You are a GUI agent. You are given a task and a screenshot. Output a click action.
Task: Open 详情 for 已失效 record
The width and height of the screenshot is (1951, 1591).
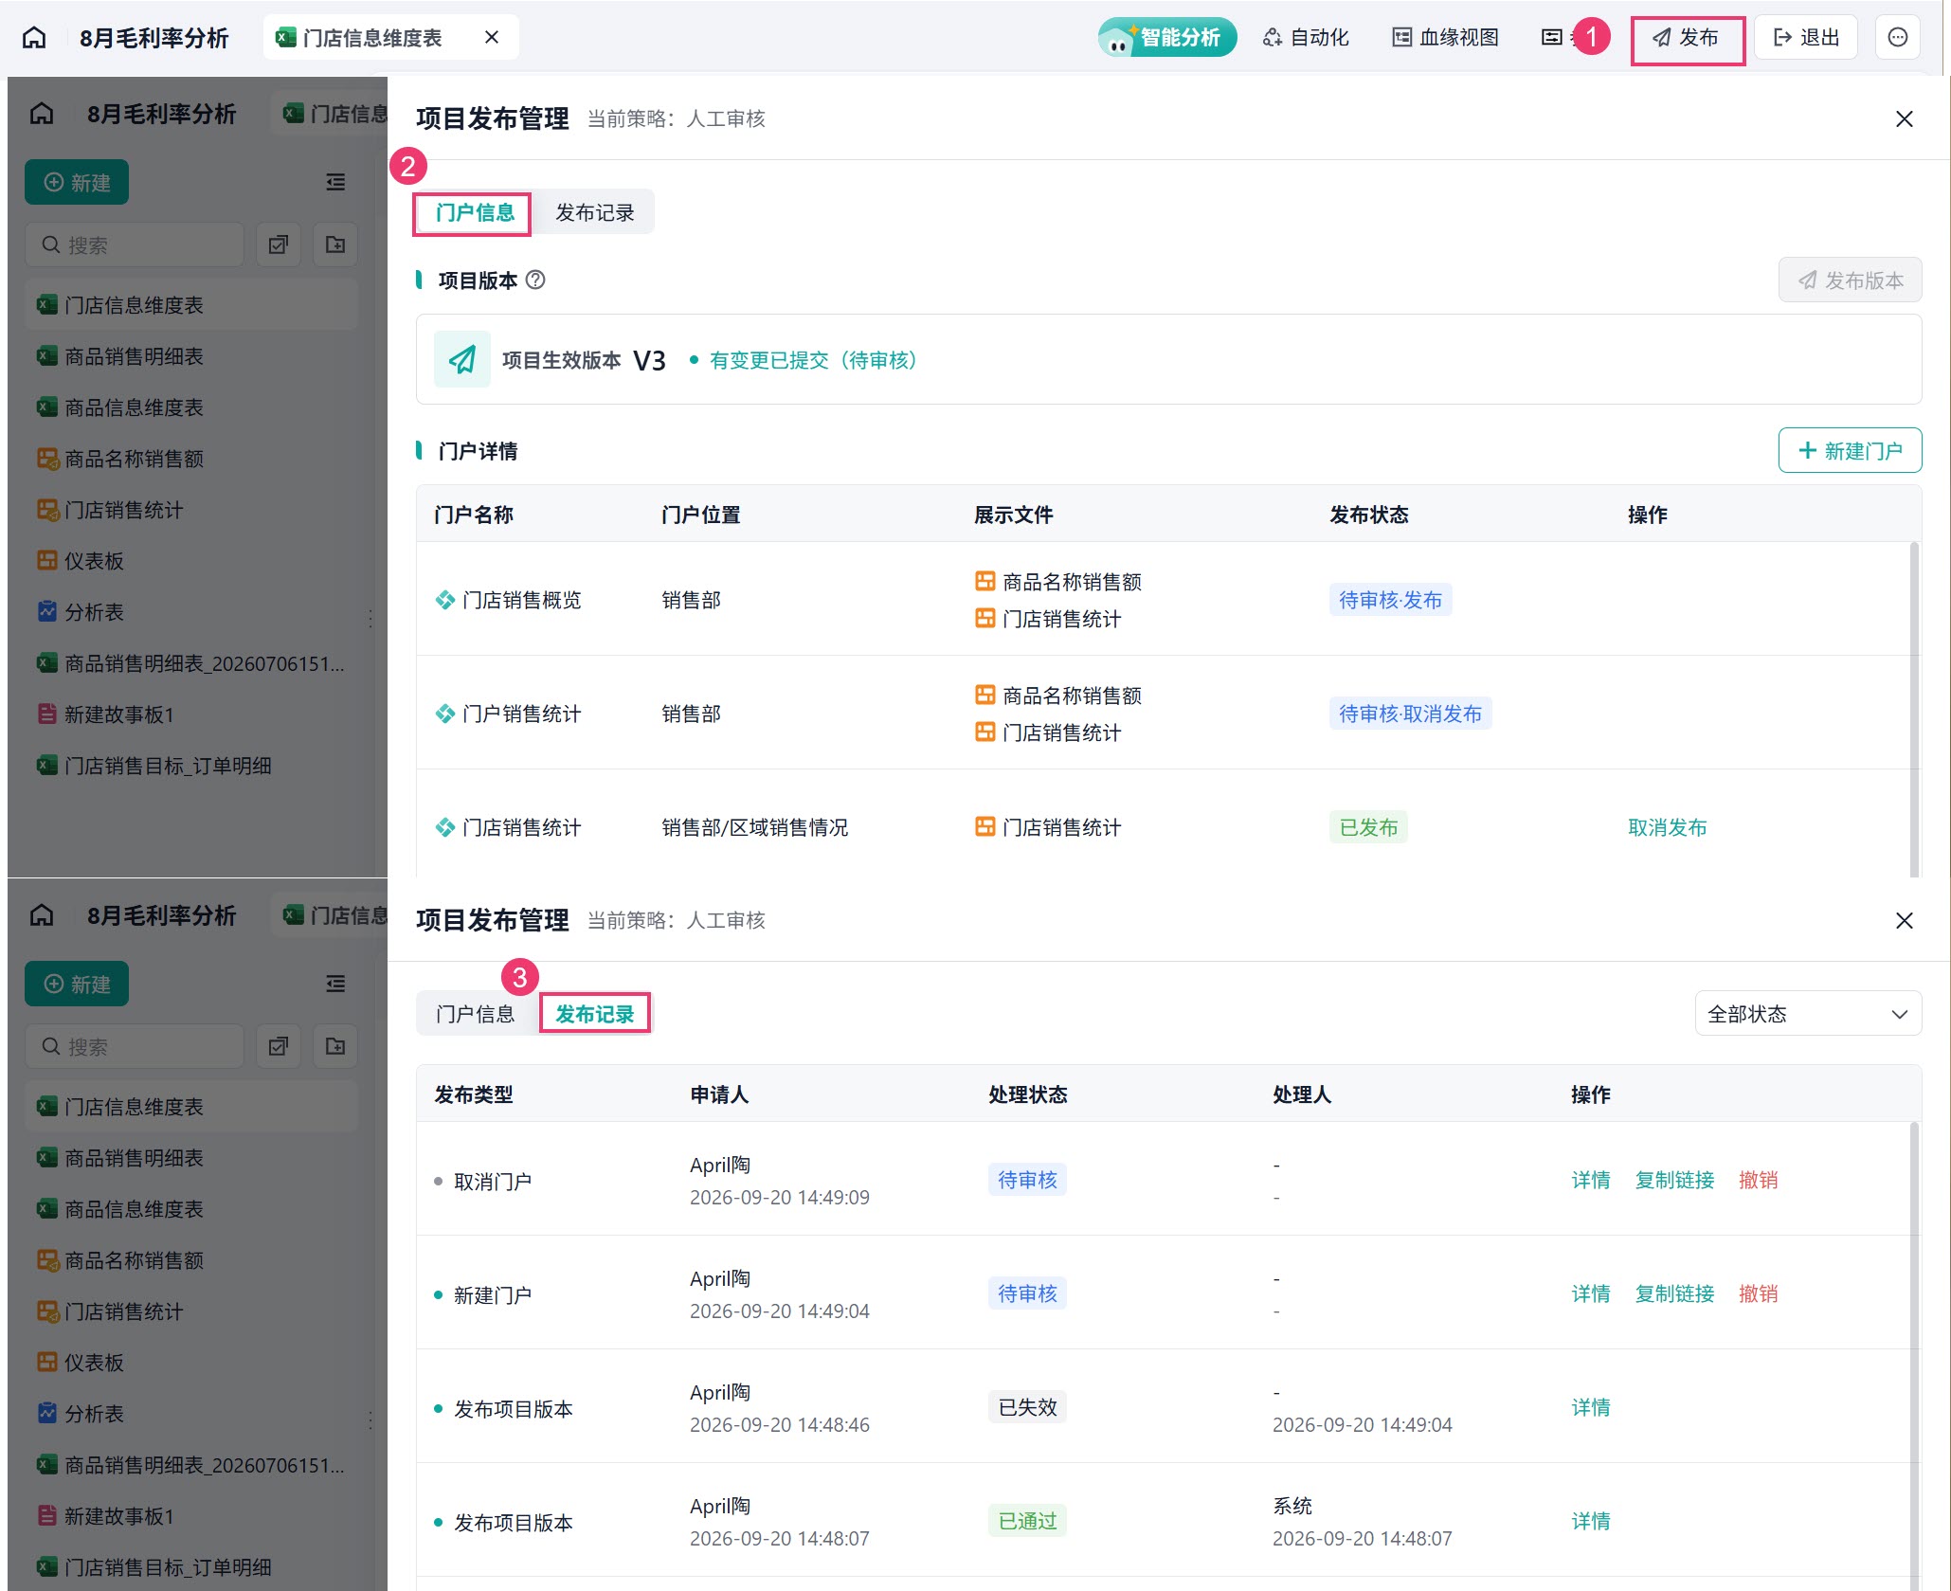(1591, 1407)
